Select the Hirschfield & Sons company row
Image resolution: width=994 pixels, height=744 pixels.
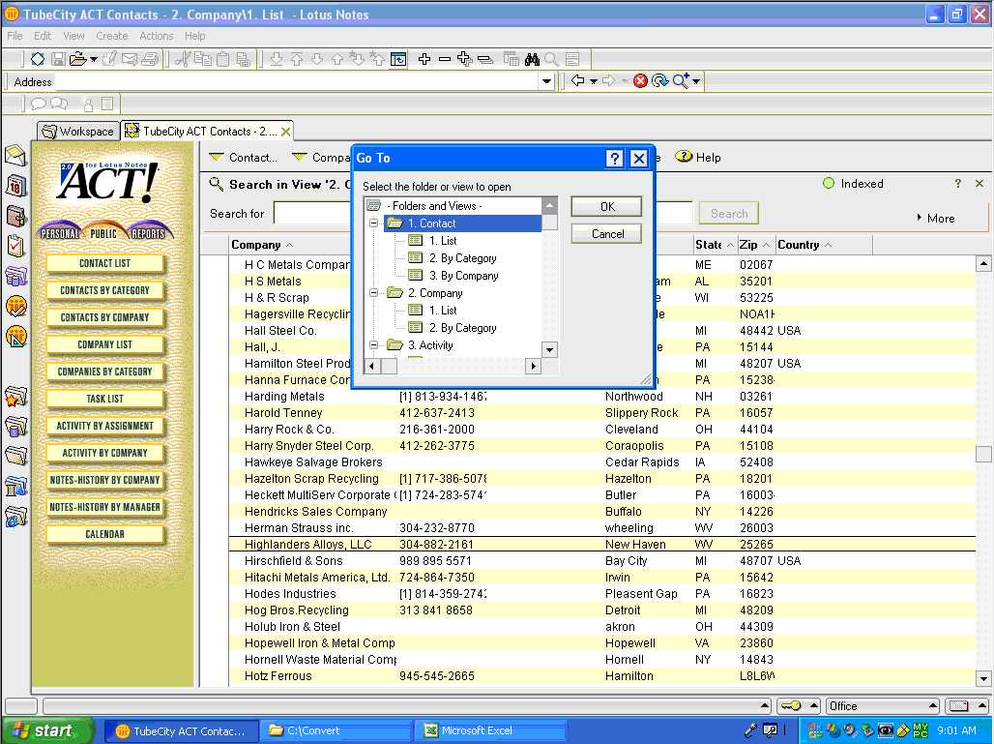pos(602,561)
